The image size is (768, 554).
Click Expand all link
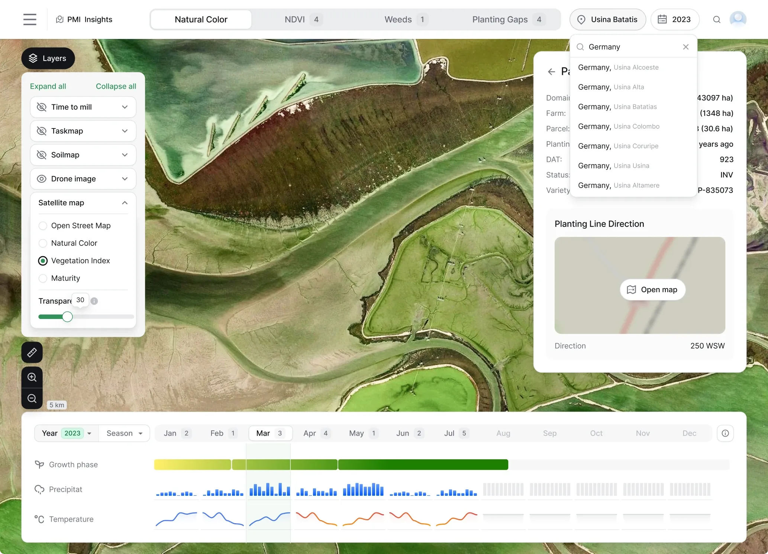point(48,86)
